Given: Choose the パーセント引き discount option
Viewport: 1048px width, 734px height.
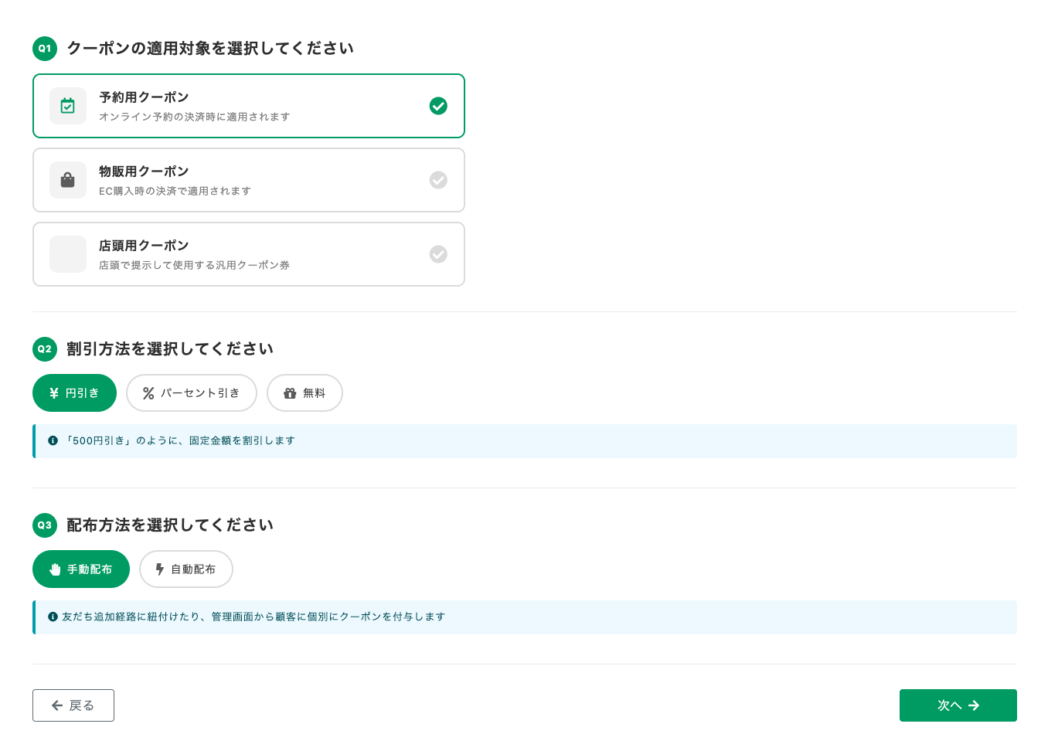Looking at the screenshot, I should [x=191, y=393].
